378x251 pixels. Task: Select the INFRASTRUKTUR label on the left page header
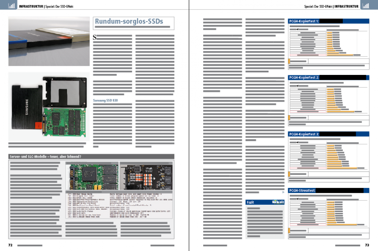pos(31,6)
